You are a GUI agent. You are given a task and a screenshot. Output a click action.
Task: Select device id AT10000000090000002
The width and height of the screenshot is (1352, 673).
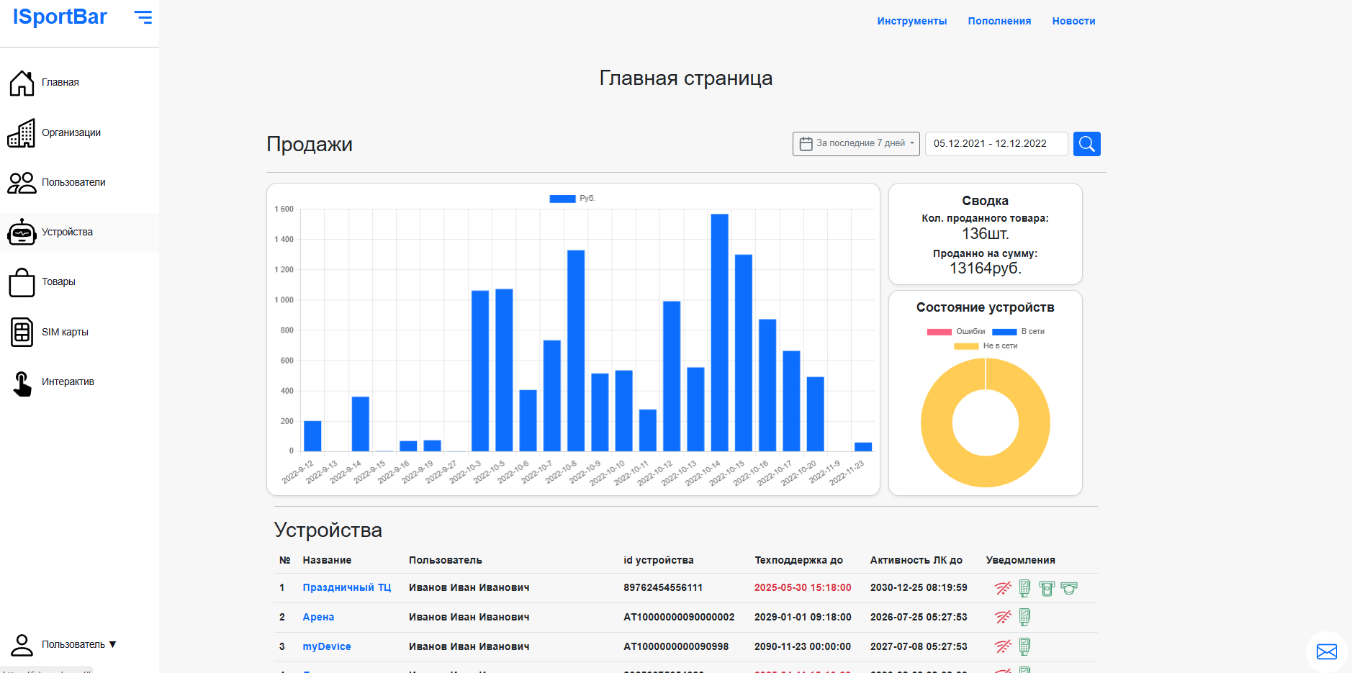[679, 617]
